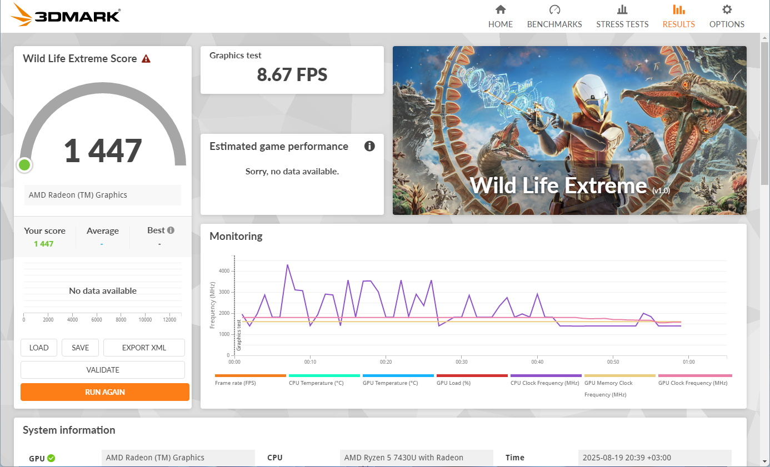
Task: Go to the BENCHMARKS tab
Action: click(554, 17)
